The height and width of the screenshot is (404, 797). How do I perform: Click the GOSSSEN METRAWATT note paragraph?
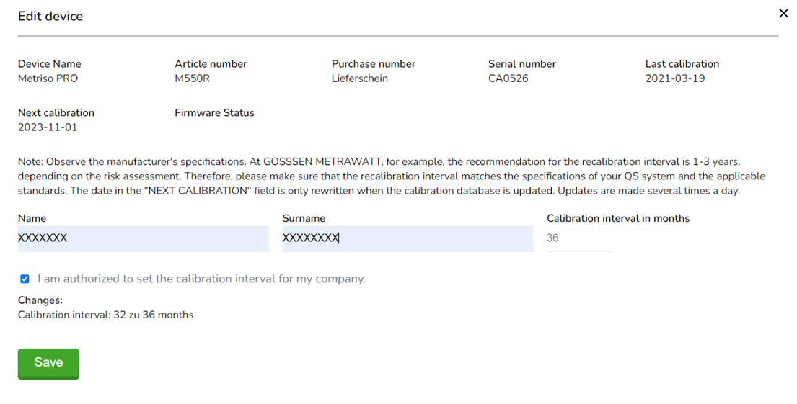click(392, 176)
